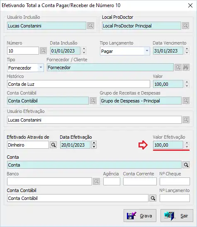Viewport: 197px width, 227px height.
Task: Focus the Nº Cheque input field
Action: pyautogui.click(x=175, y=182)
